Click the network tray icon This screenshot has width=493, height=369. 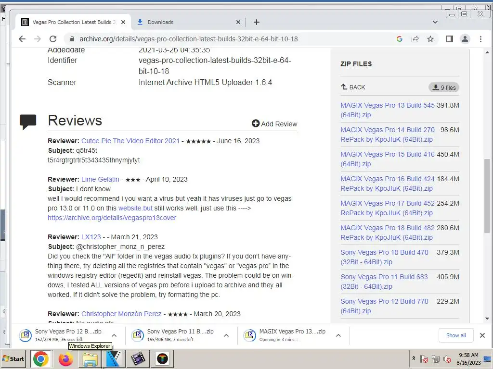click(x=435, y=358)
